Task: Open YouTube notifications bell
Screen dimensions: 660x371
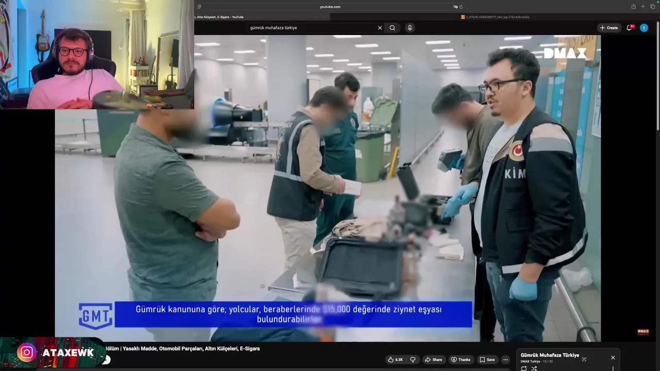Action: (x=629, y=28)
